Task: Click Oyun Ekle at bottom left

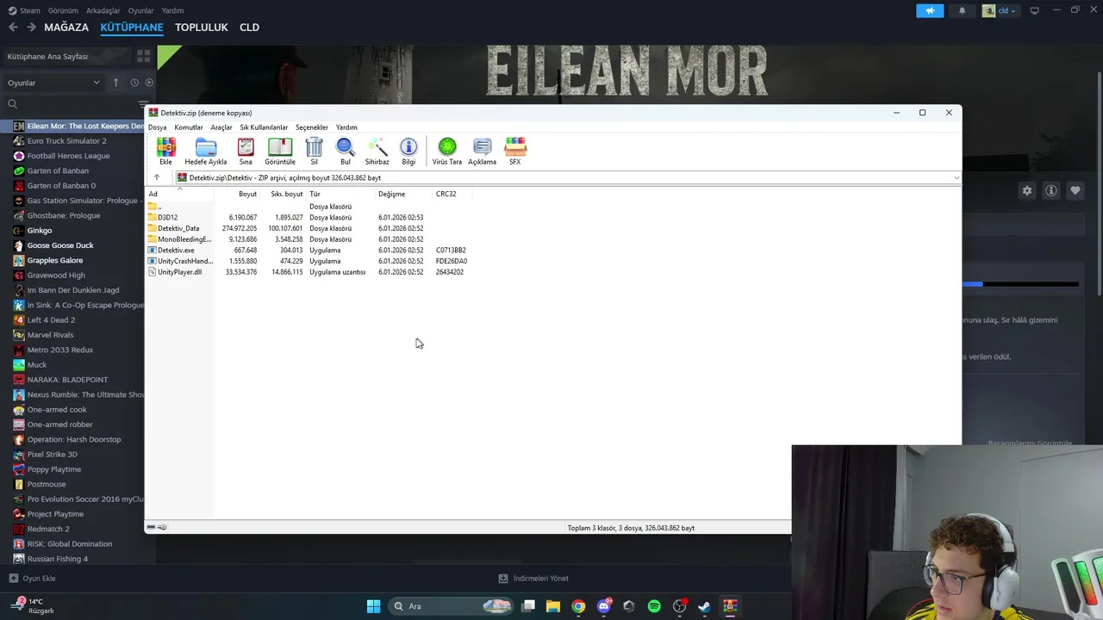Action: point(32,579)
